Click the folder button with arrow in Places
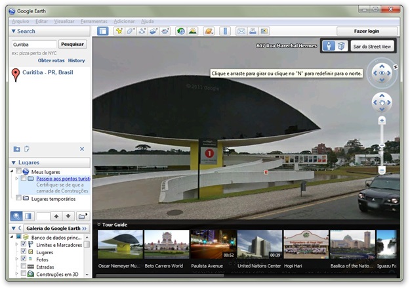 [x=83, y=216]
